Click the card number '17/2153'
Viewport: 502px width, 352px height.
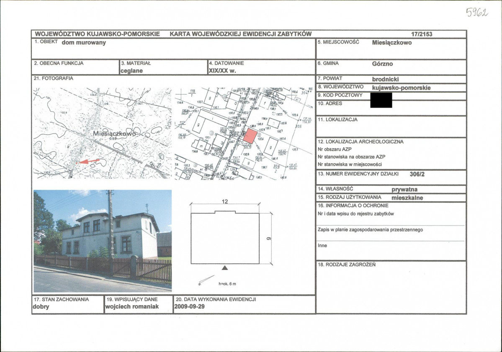click(x=422, y=34)
